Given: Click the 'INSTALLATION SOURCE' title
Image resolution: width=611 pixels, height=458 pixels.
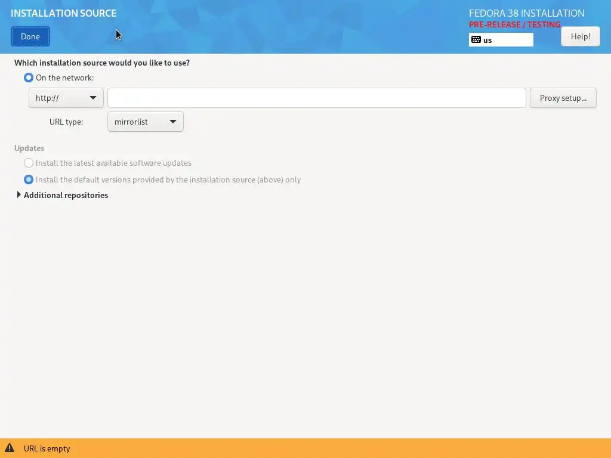Looking at the screenshot, I should click(x=63, y=13).
